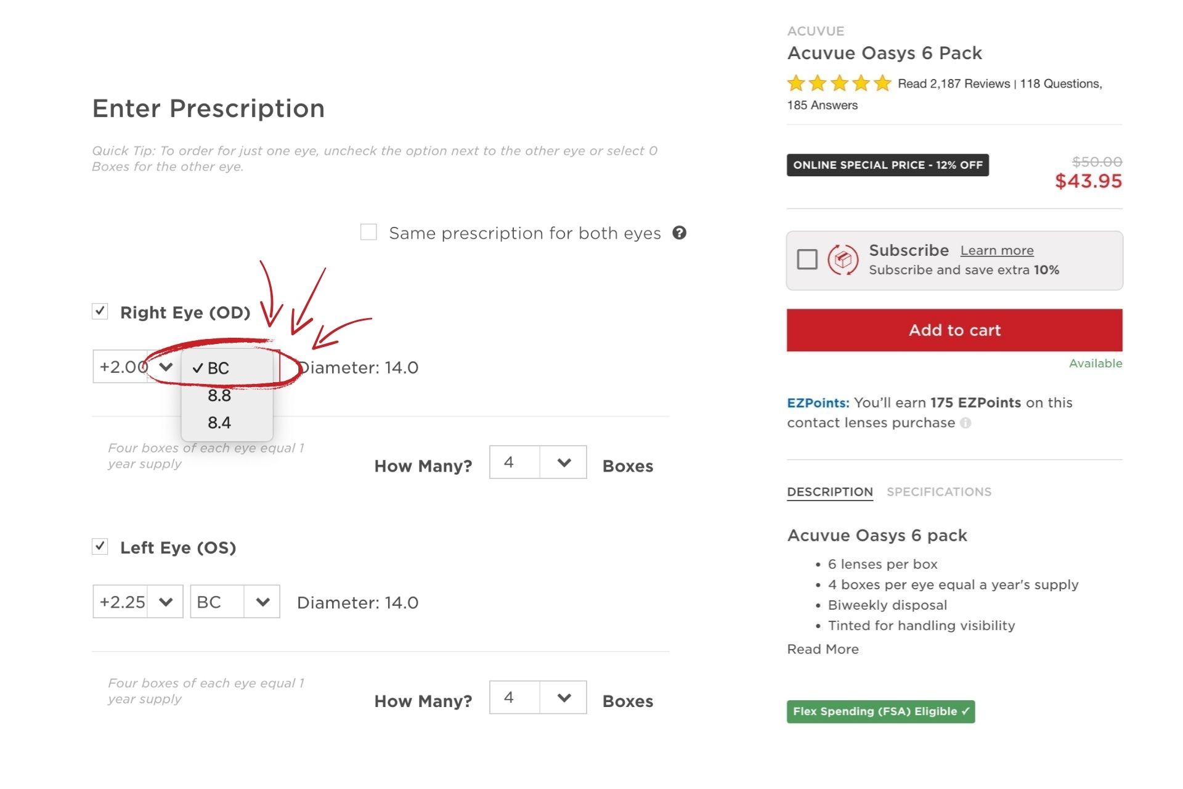Open left eye box quantity dropdown
This screenshot has height=789, width=1183.
coord(537,697)
